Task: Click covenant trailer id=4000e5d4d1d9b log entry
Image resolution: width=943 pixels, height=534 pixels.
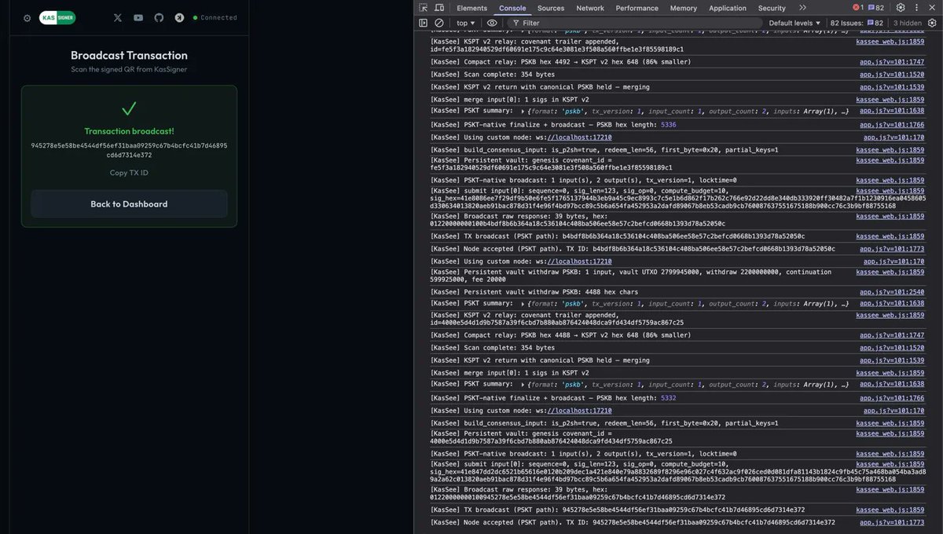Action: pos(557,319)
